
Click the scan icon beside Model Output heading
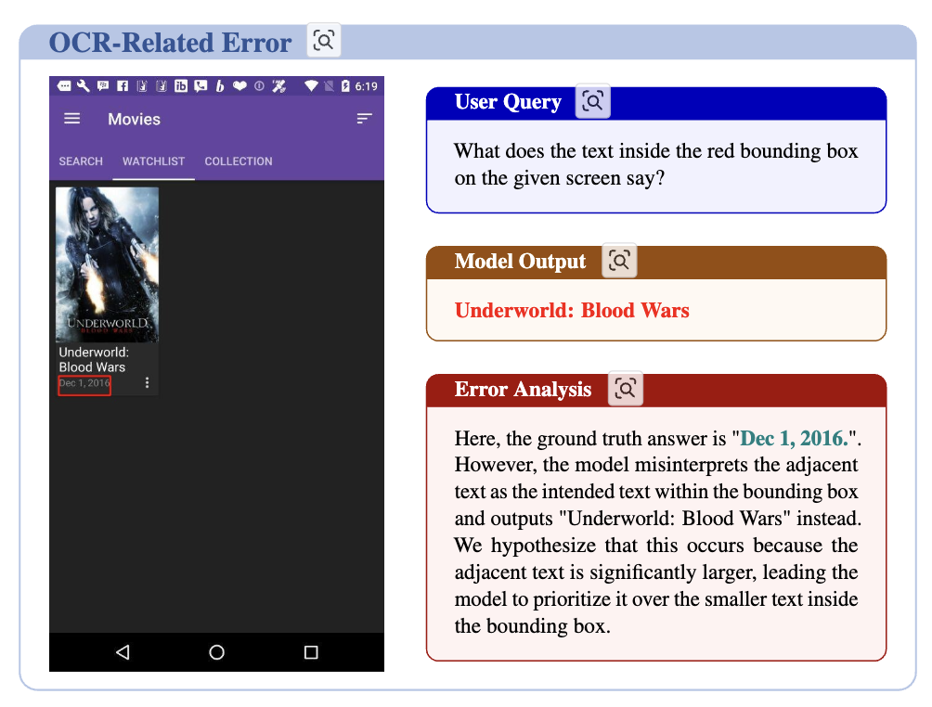click(619, 260)
